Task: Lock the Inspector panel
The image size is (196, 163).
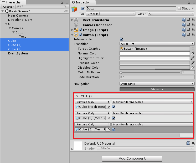Action: (189, 3)
